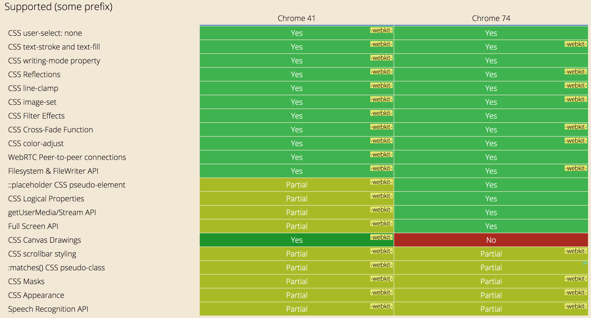Open getUserMedia/Stream API link

pos(52,213)
